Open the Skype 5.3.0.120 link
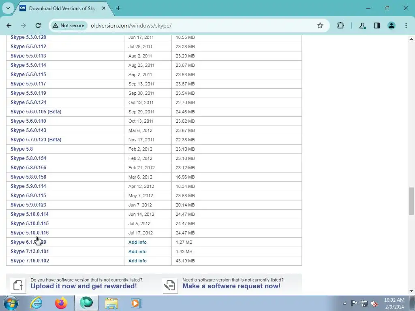The width and height of the screenshot is (415, 311). coord(28,37)
